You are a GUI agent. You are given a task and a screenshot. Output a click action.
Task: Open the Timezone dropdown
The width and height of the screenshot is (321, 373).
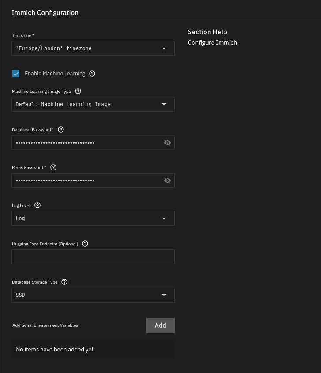[x=93, y=48]
